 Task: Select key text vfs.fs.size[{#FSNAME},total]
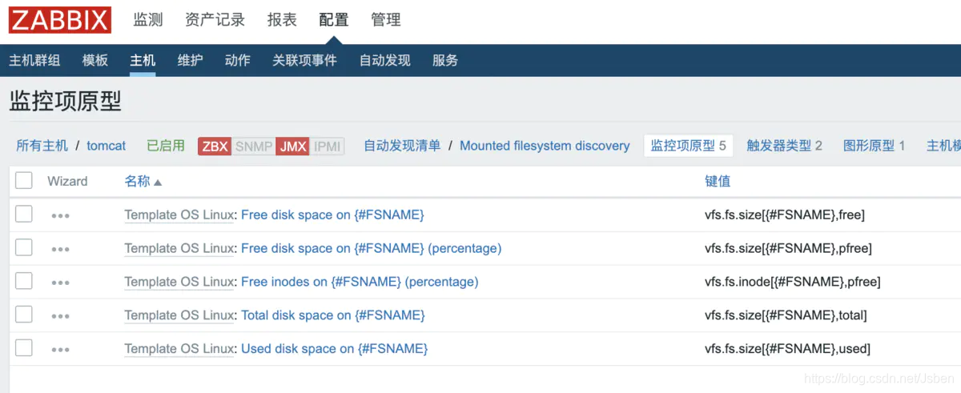786,315
